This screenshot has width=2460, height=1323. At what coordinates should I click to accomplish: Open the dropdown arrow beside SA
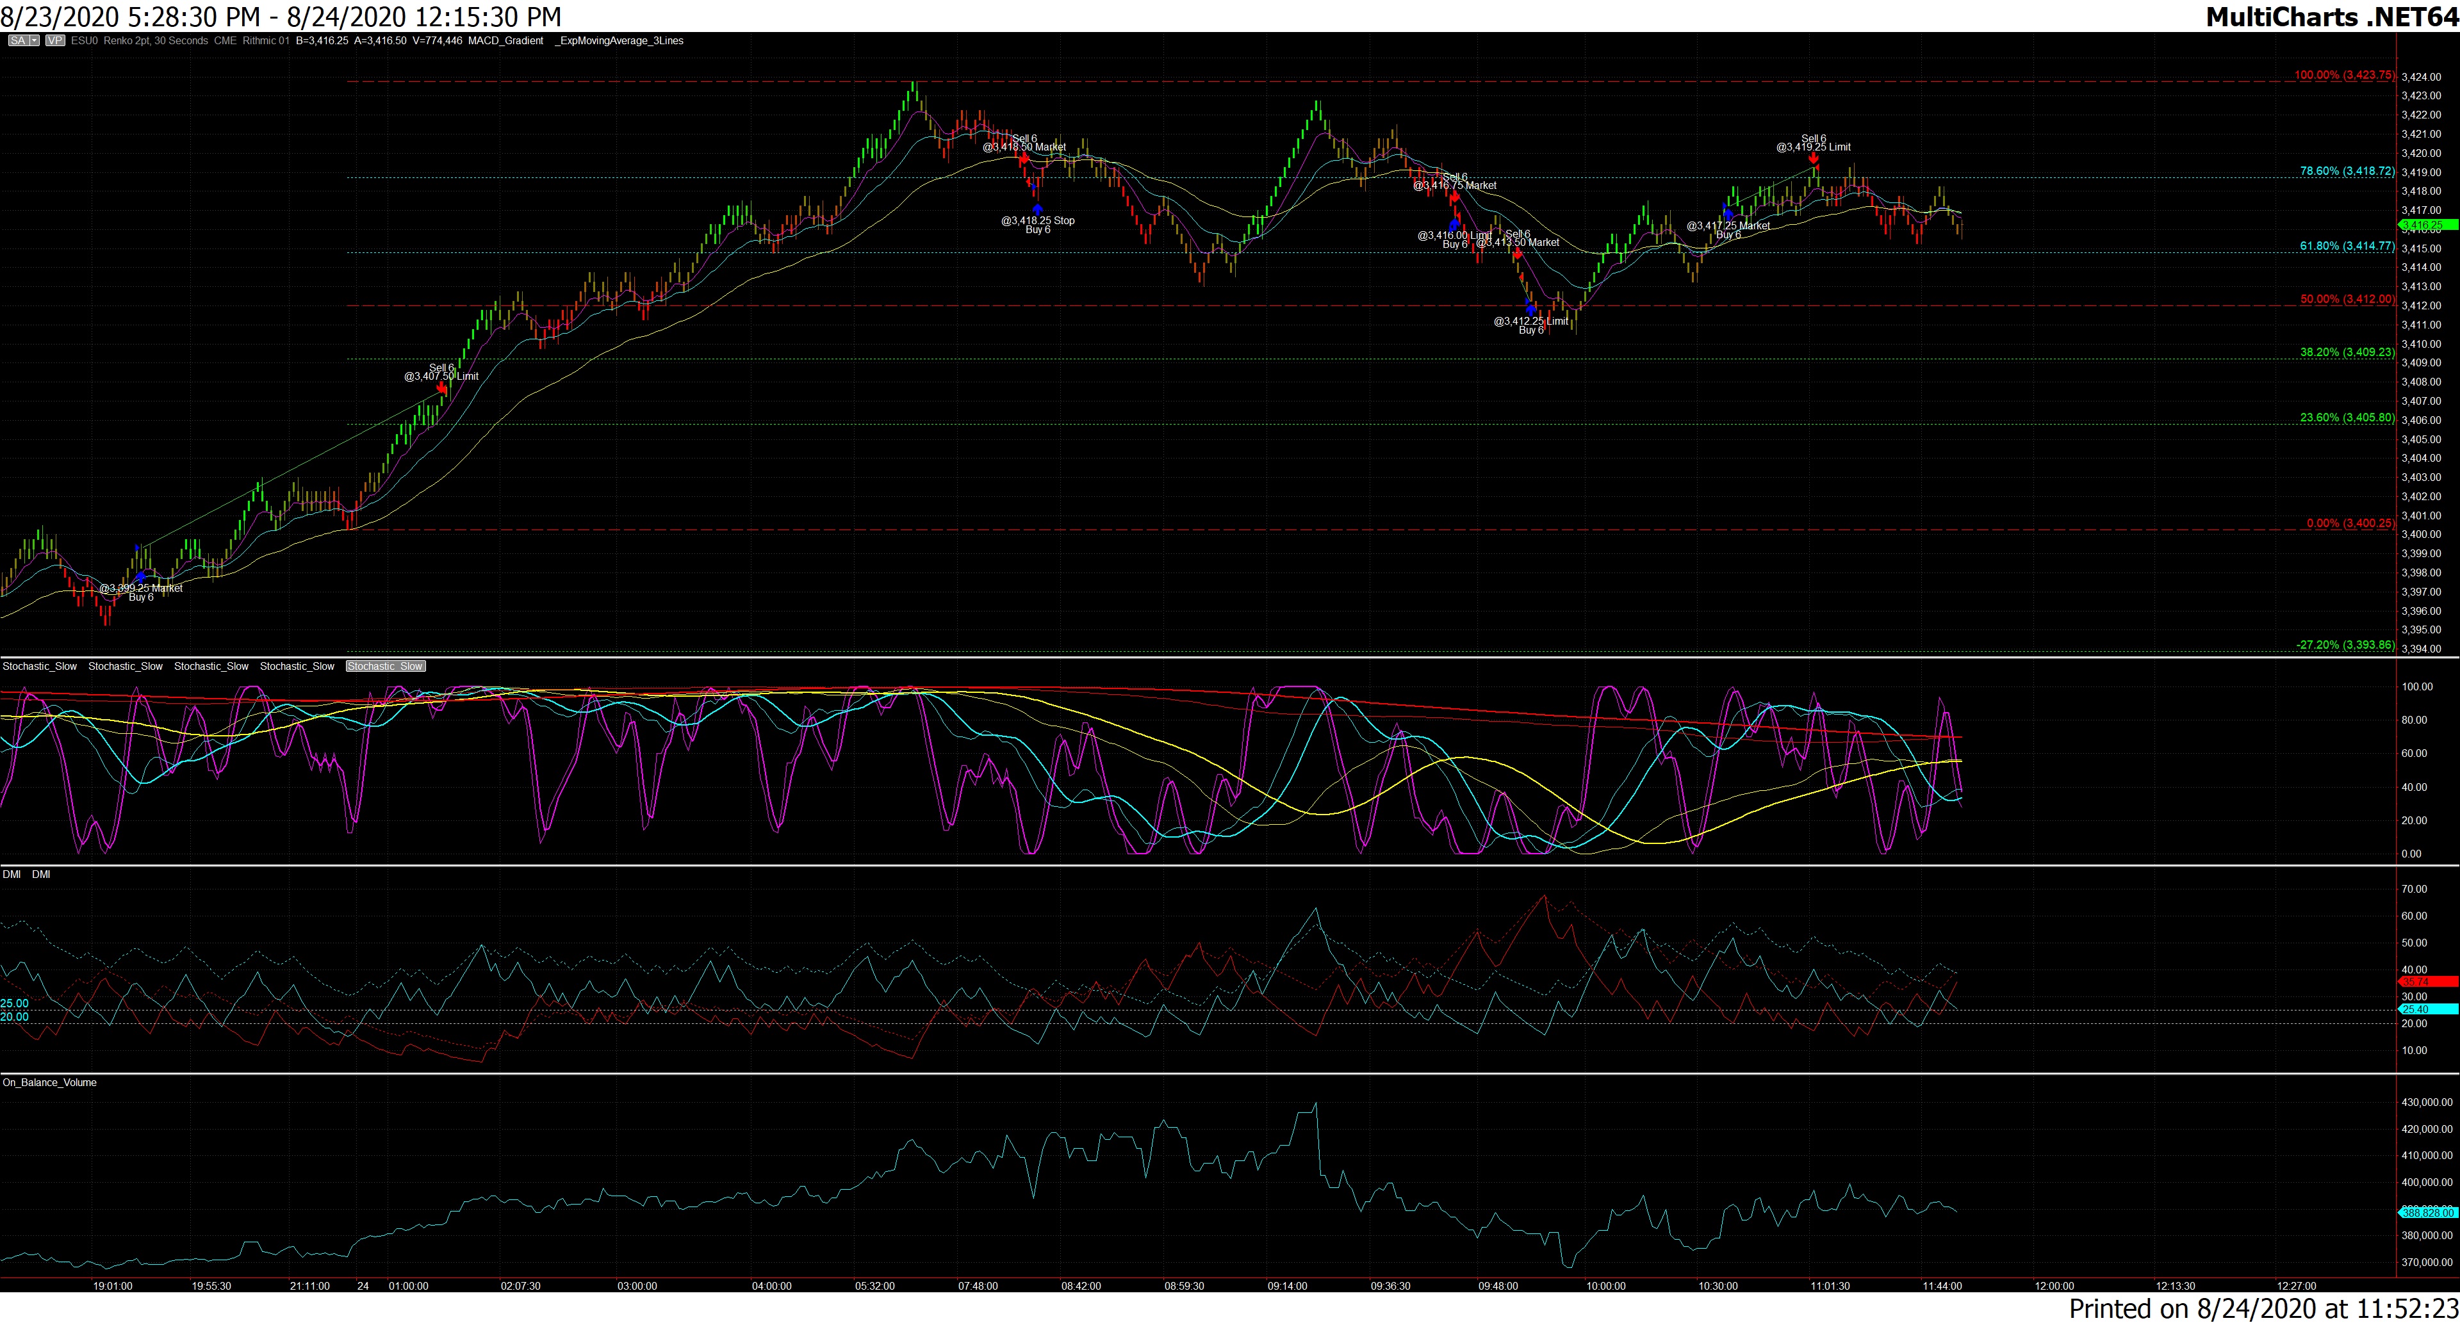tap(35, 41)
